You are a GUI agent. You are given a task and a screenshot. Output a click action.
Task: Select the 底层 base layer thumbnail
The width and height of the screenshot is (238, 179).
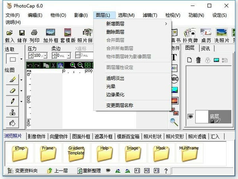[202, 117]
